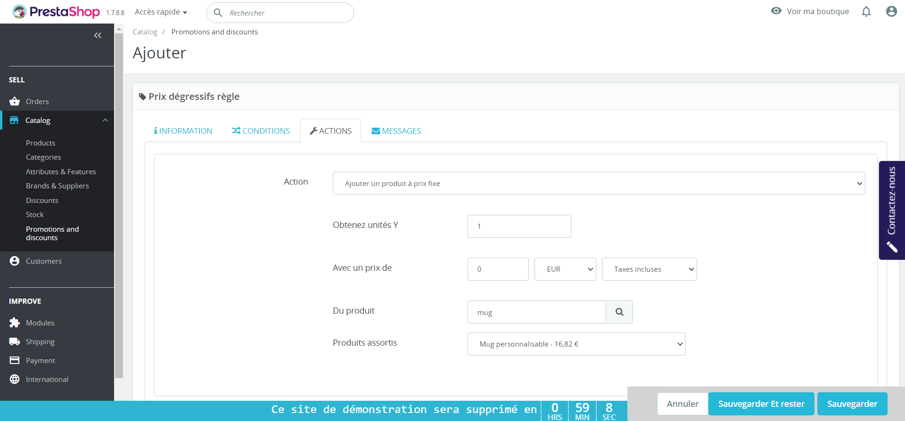Open Discounts in the sidebar

tap(42, 201)
